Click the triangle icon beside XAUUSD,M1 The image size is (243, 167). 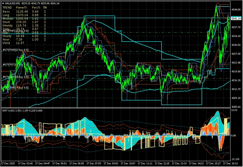tap(3, 3)
